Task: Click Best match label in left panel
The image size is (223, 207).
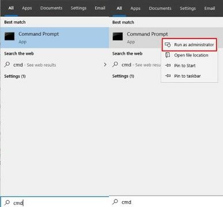Action: tap(15, 22)
